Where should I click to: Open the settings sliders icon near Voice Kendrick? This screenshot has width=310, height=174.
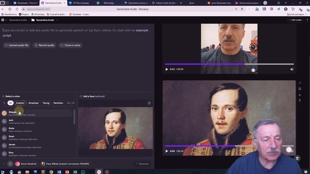coord(10,164)
